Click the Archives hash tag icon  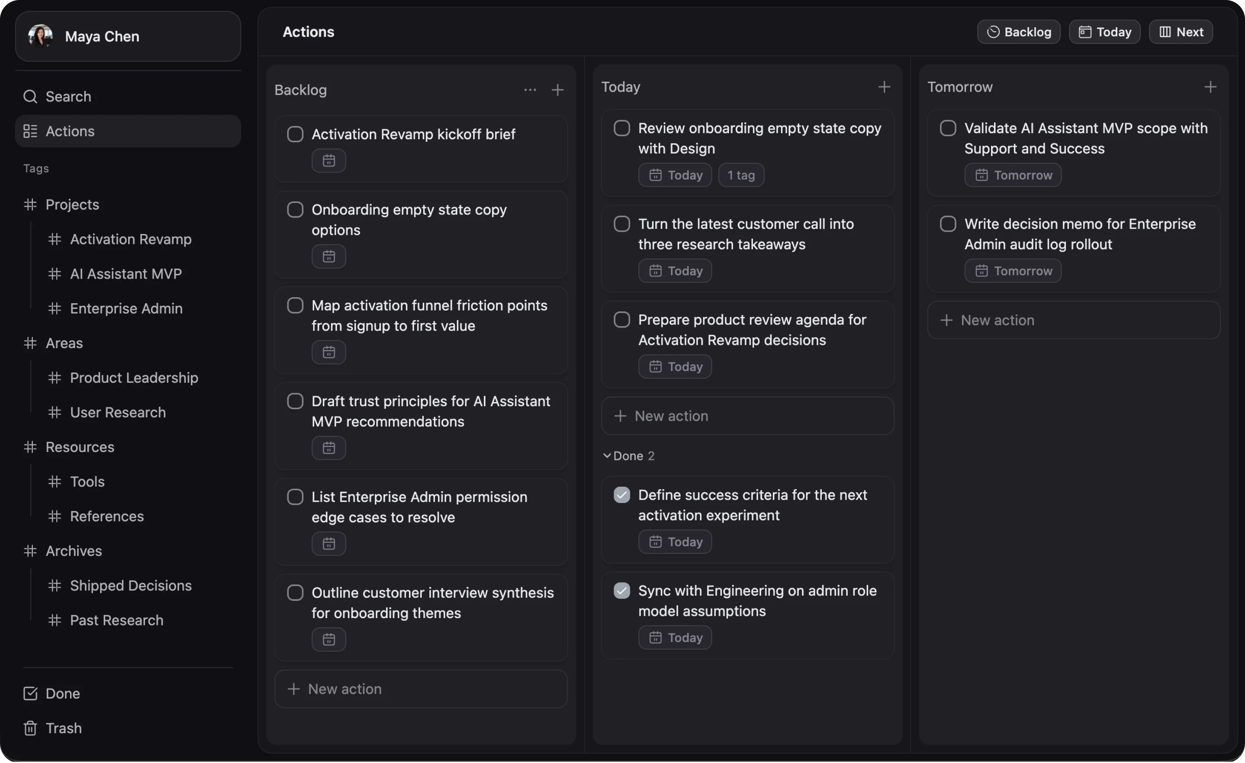pos(30,551)
